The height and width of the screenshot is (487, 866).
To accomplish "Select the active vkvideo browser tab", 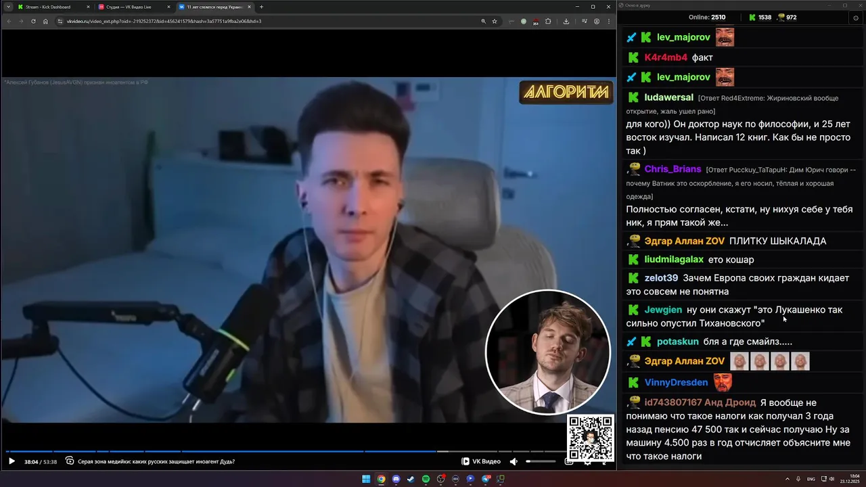I will [x=214, y=7].
